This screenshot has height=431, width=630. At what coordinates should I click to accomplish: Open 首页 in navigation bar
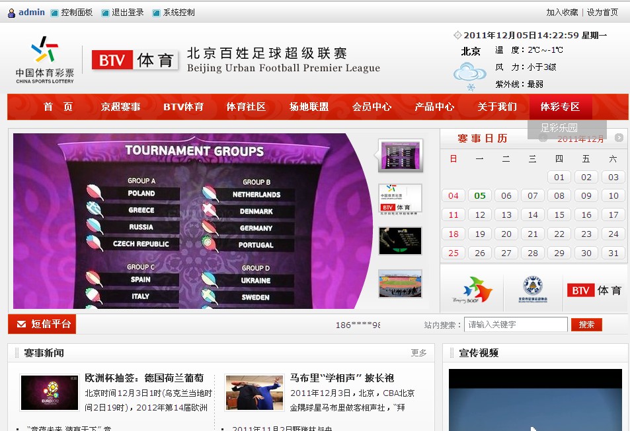tap(58, 107)
